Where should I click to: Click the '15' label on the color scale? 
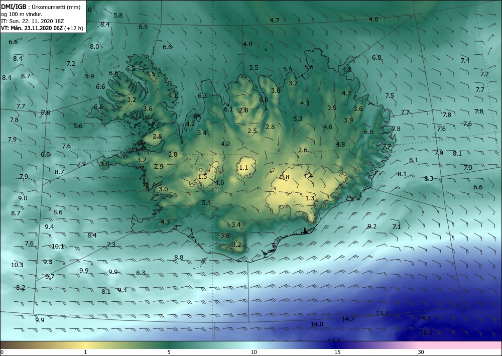337,352
